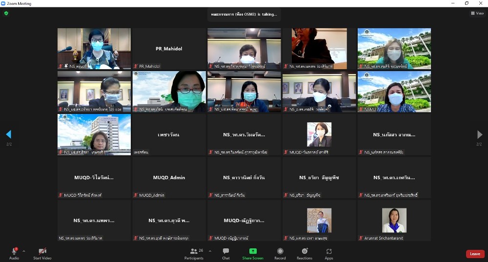
Task: Click the red Leave button
Action: (x=475, y=254)
